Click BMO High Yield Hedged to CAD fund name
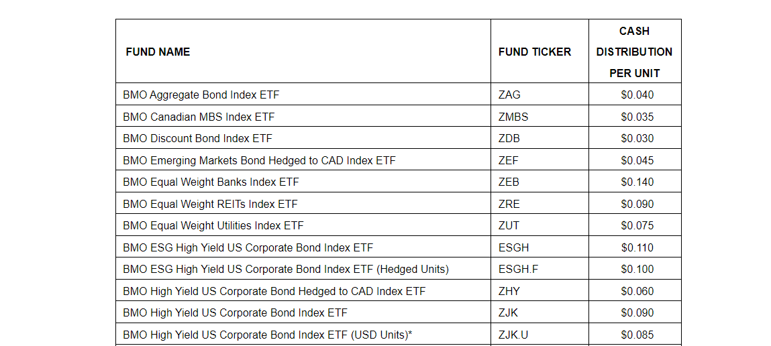Image resolution: width=771 pixels, height=346 pixels. [274, 291]
